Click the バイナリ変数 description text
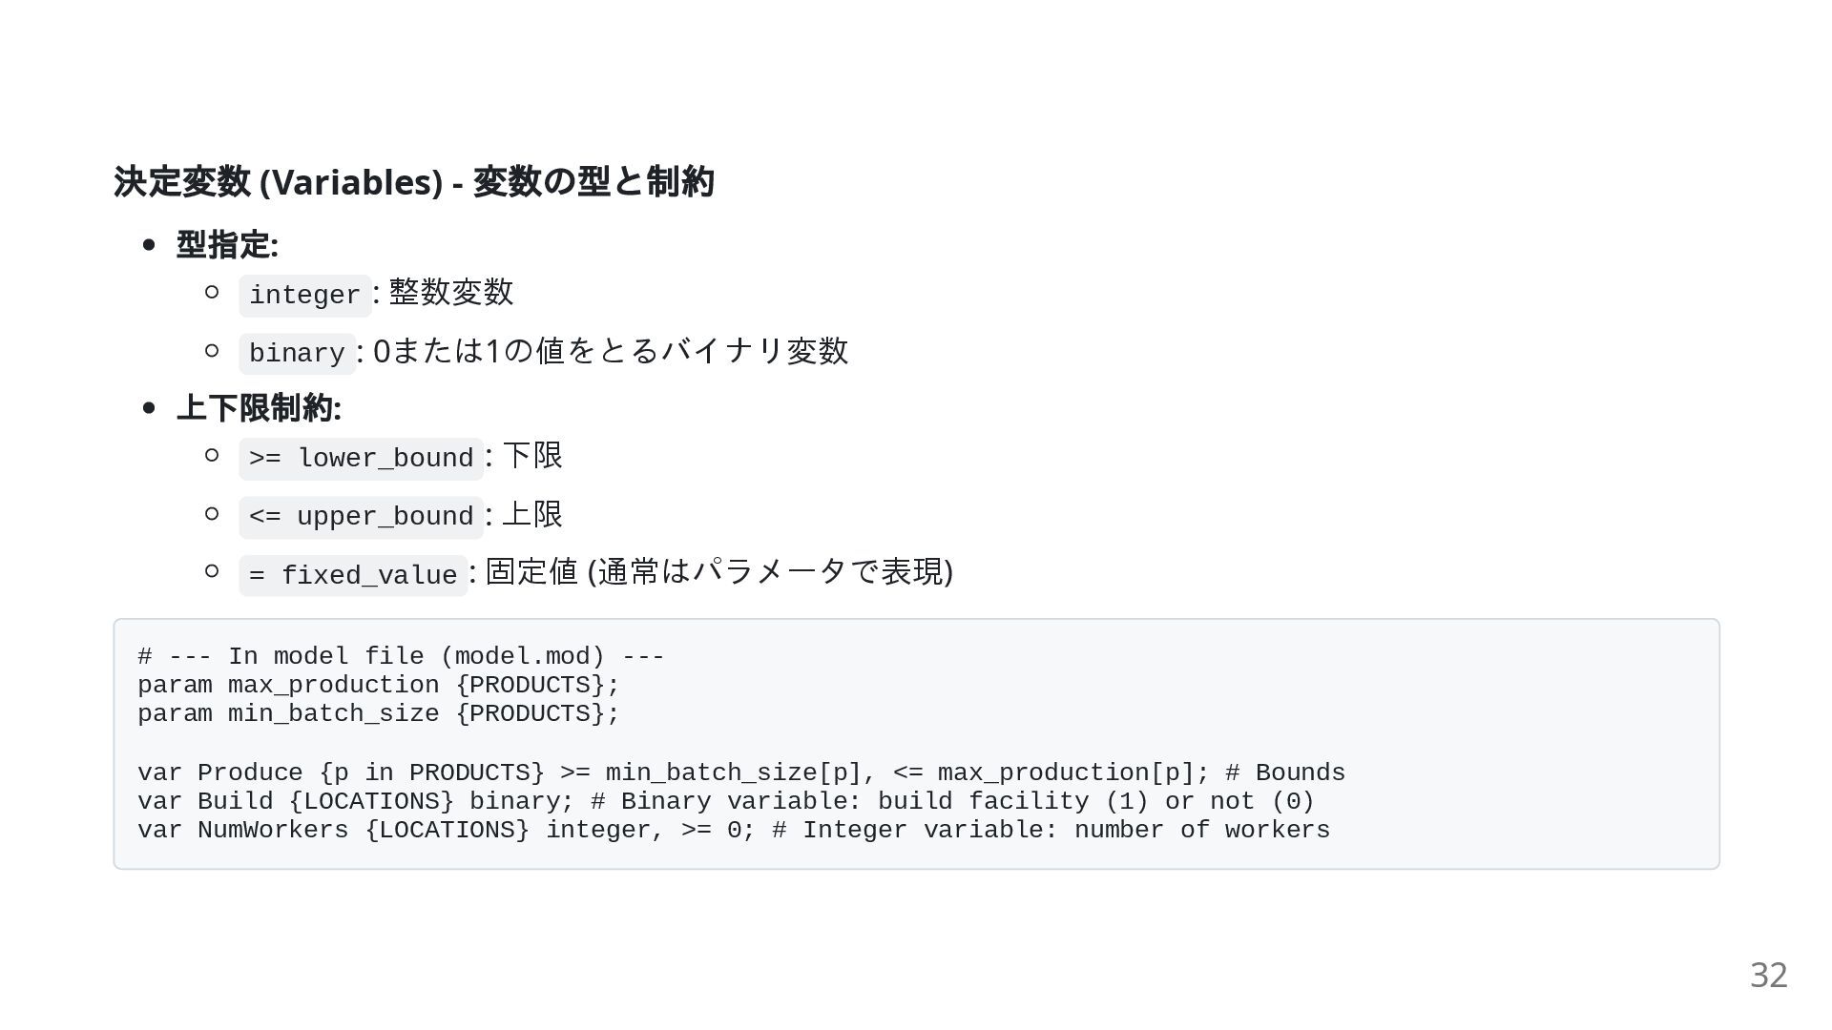Screen dimensions: 1832x1030 [x=611, y=350]
